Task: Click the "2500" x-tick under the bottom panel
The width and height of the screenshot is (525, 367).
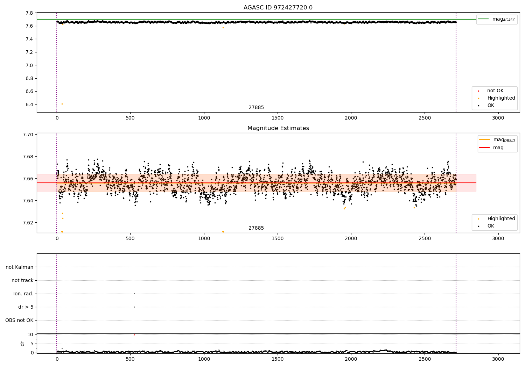Action: [x=425, y=359]
